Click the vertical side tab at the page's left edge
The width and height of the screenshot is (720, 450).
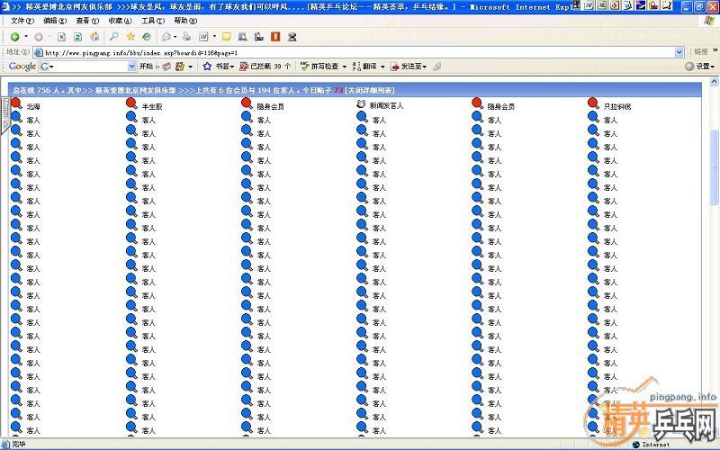(x=5, y=114)
